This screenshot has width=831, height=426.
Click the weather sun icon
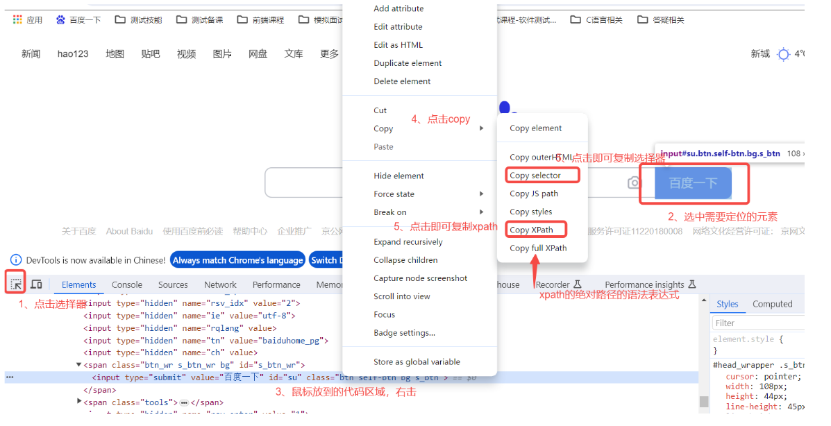pos(783,54)
